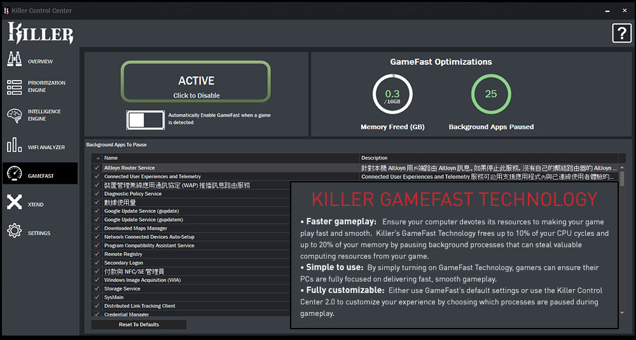This screenshot has width=636, height=340.
Task: Uncheck Diagnostic Policy Service checkbox
Action: (97, 193)
